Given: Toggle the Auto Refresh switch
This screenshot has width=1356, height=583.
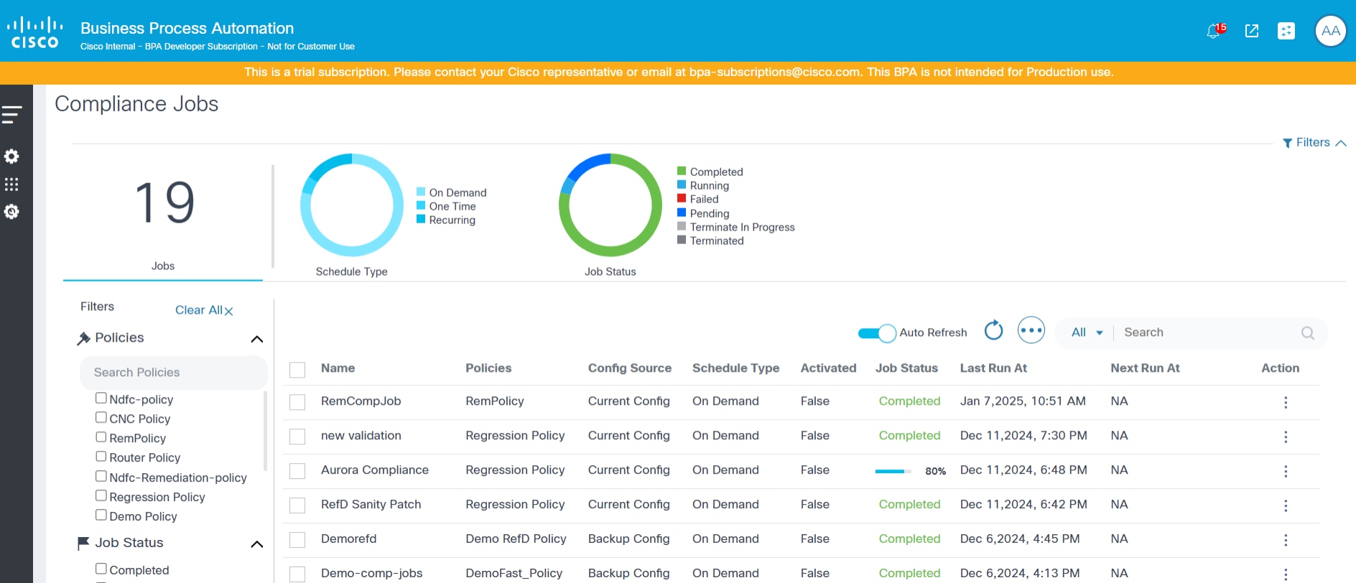Looking at the screenshot, I should [x=877, y=333].
